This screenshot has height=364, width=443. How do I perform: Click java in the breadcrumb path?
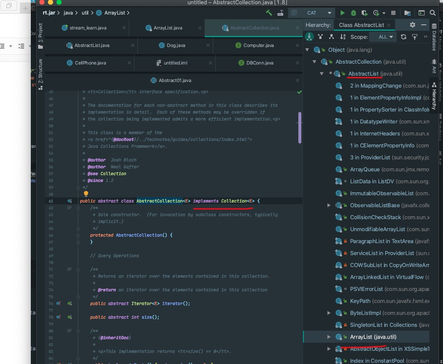(68, 13)
